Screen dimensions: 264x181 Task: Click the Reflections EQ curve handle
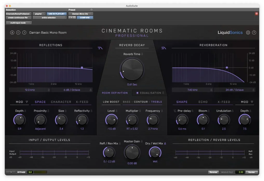82,67
